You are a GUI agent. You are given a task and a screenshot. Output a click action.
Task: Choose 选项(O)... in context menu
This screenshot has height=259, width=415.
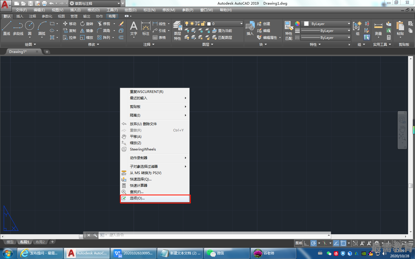[155, 198]
